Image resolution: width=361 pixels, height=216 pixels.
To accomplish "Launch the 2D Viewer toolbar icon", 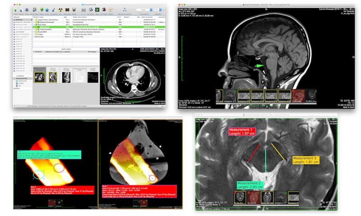I will pos(91,9).
